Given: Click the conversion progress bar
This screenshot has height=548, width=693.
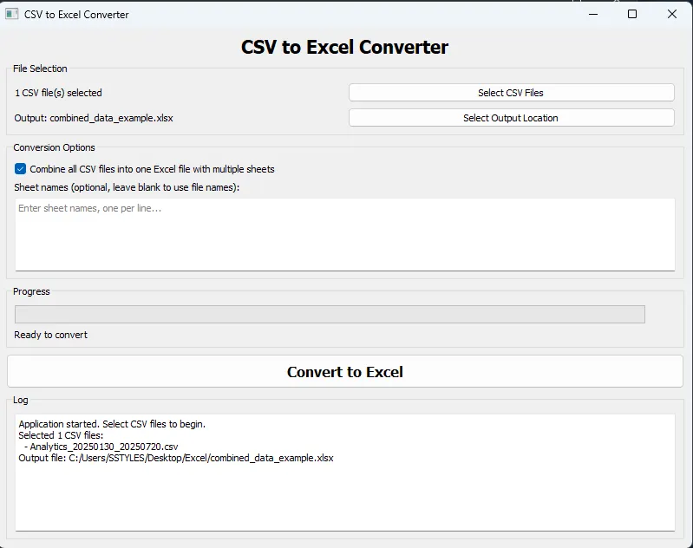Looking at the screenshot, I should pos(330,314).
